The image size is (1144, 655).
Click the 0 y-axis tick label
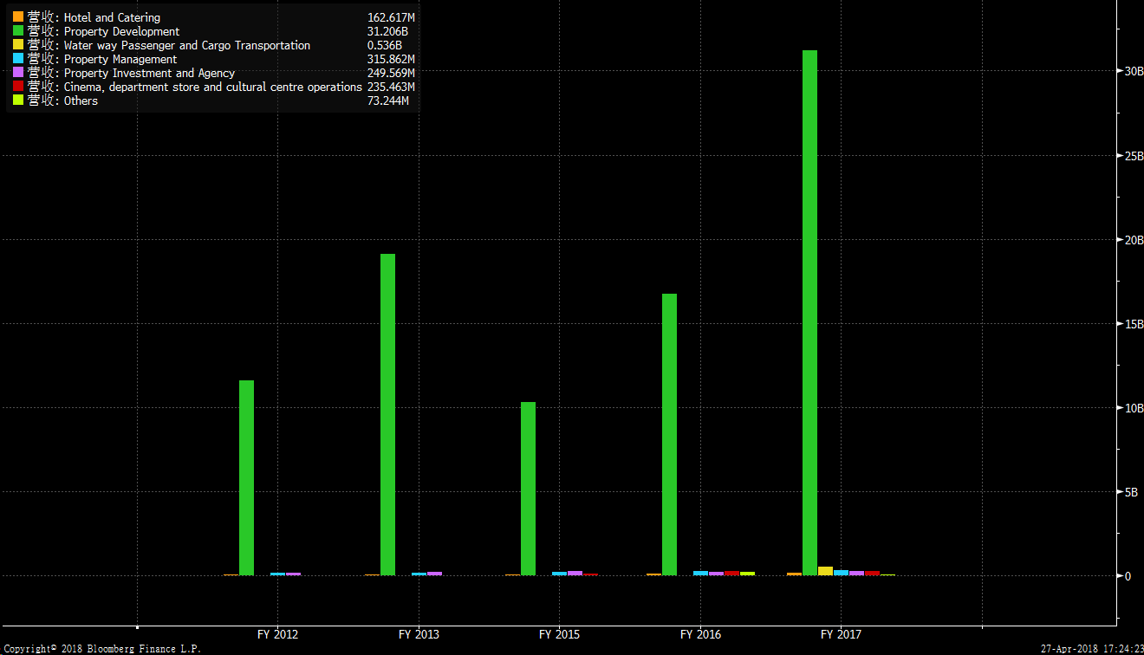[1128, 575]
